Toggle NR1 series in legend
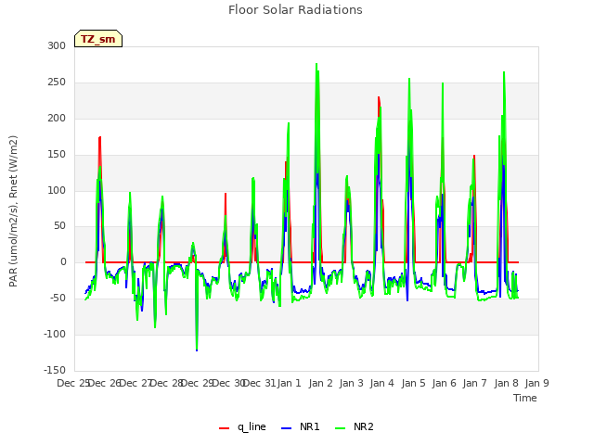This screenshot has height=445, width=594. pos(301,426)
